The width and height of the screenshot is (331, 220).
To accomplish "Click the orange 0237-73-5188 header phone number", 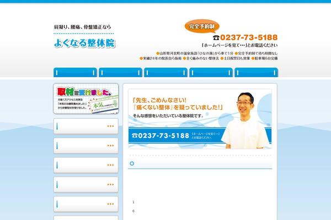I will 249,37.
